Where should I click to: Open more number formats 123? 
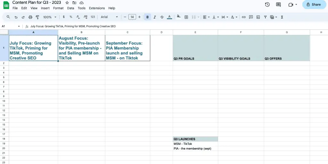pyautogui.click(x=93, y=17)
